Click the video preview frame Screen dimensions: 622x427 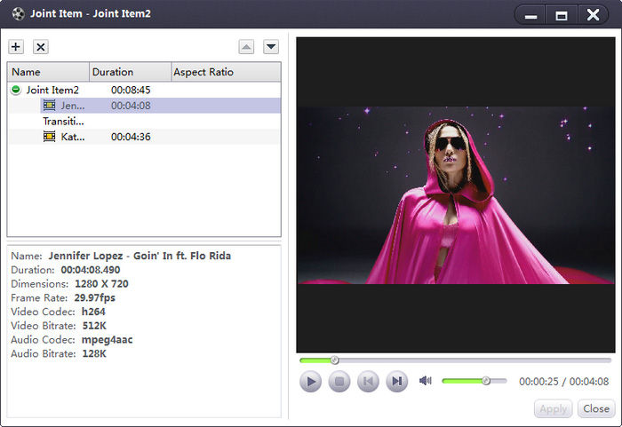455,194
